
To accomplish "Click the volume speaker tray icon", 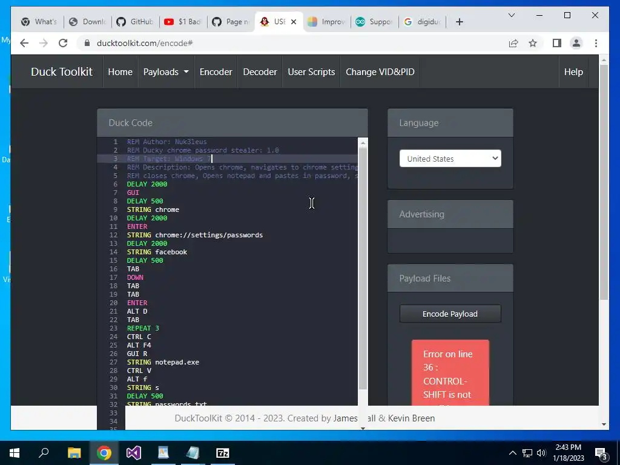I will pyautogui.click(x=541, y=453).
